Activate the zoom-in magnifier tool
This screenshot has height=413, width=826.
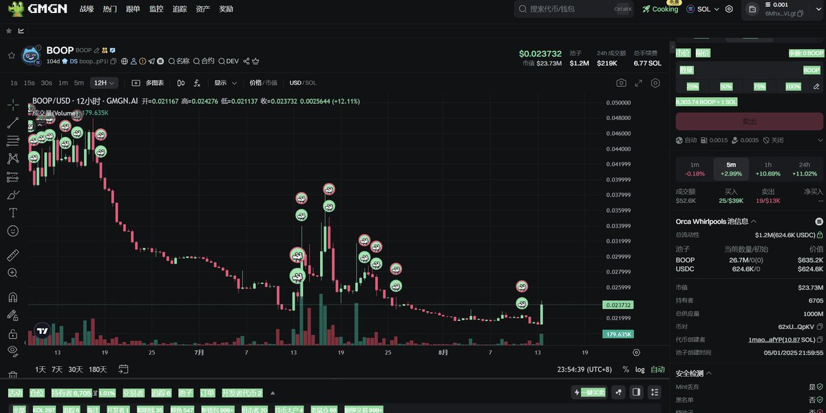[12, 273]
